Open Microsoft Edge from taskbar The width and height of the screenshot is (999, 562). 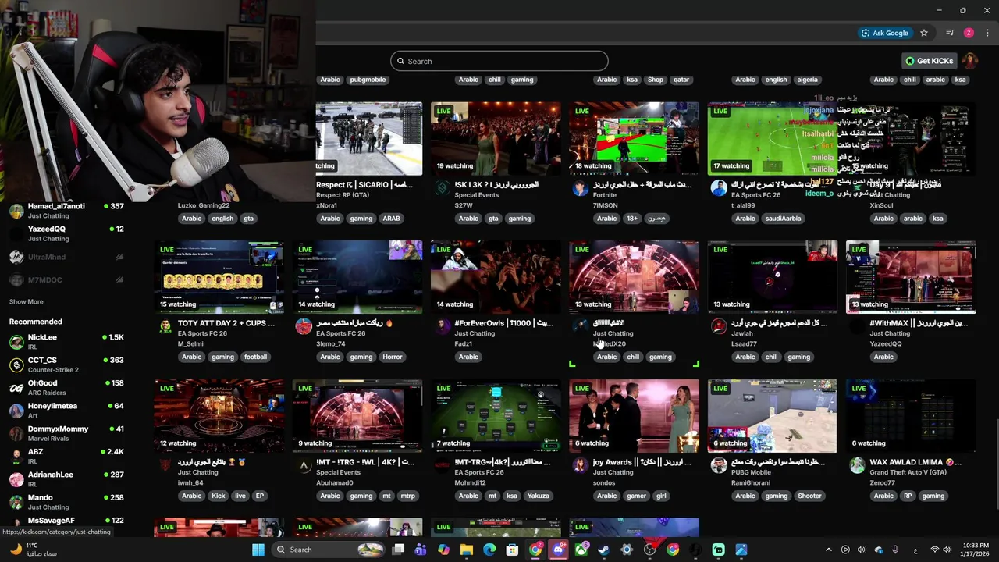(489, 550)
